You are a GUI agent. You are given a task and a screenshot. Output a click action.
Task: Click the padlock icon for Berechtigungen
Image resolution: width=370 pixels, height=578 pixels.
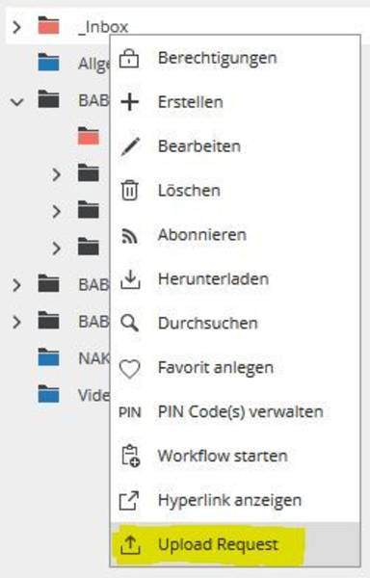coord(129,58)
